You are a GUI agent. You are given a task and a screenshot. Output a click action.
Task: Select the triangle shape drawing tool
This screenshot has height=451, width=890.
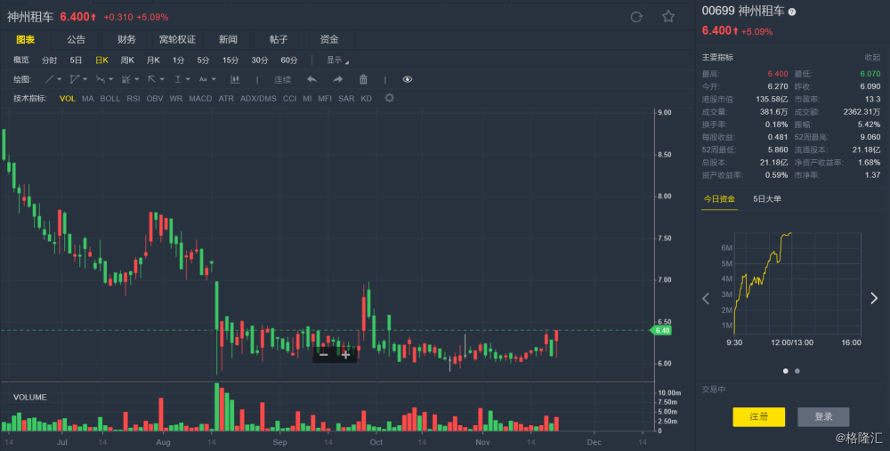pos(75,79)
